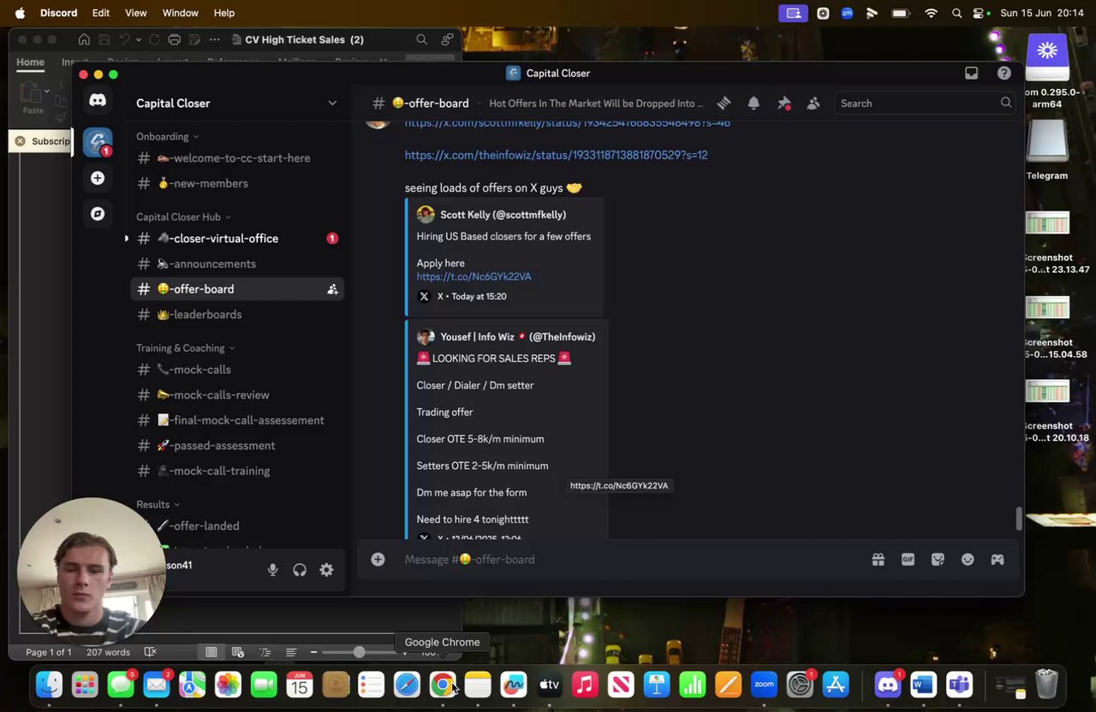The height and width of the screenshot is (712, 1096).
Task: Click Word Home icon in quick toolbar
Action: point(84,39)
